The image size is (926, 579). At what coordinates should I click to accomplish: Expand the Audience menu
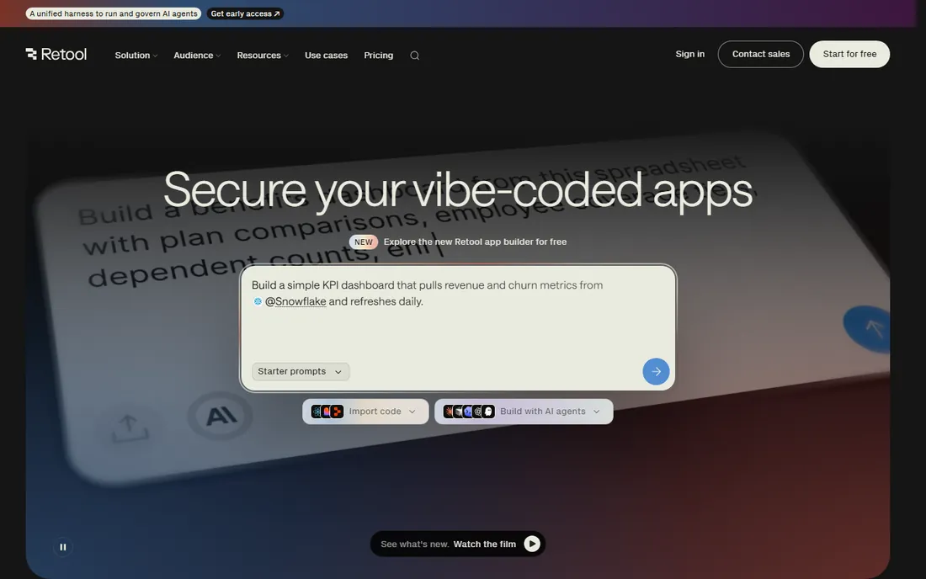197,56
